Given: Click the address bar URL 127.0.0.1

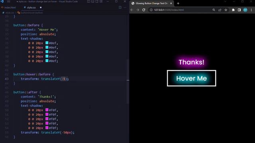Looking at the screenshot, I should [x=169, y=10].
